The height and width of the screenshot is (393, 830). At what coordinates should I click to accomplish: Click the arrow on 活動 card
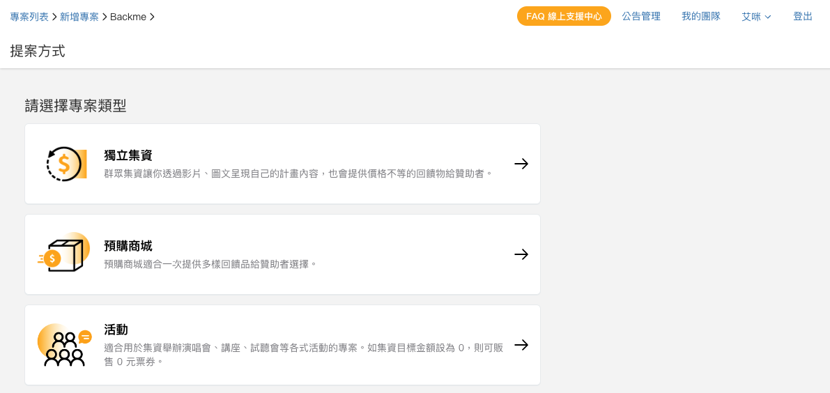[521, 345]
